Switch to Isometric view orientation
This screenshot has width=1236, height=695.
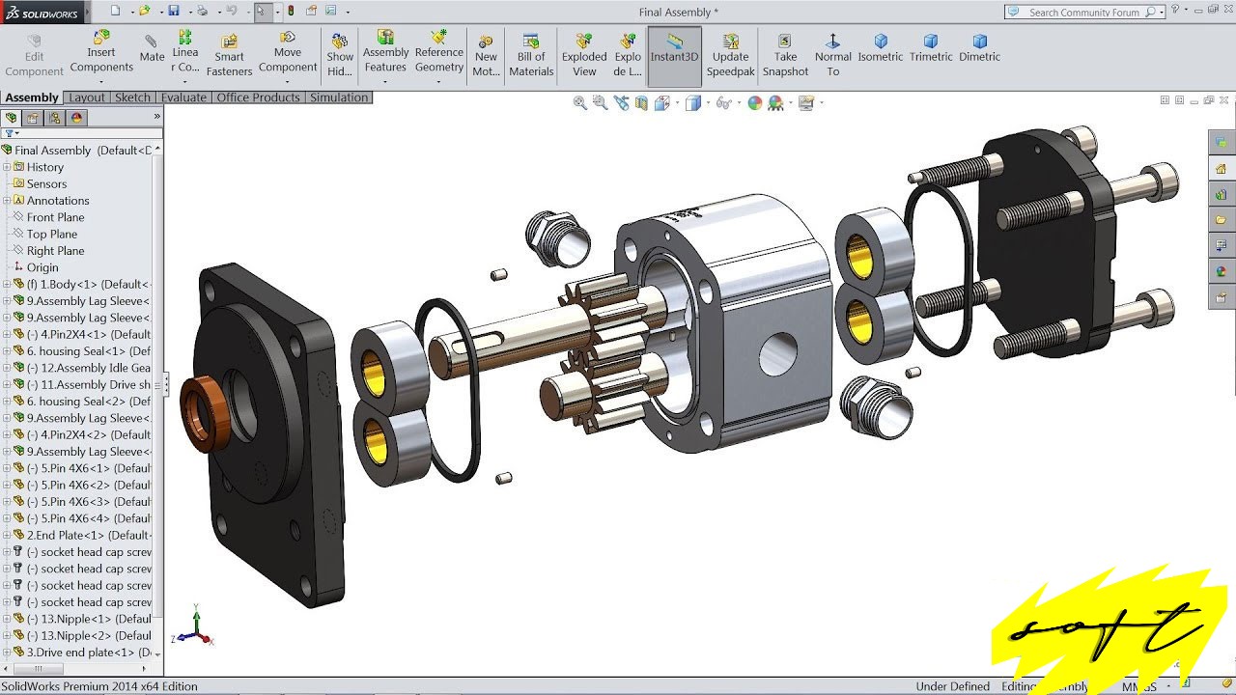pos(880,48)
